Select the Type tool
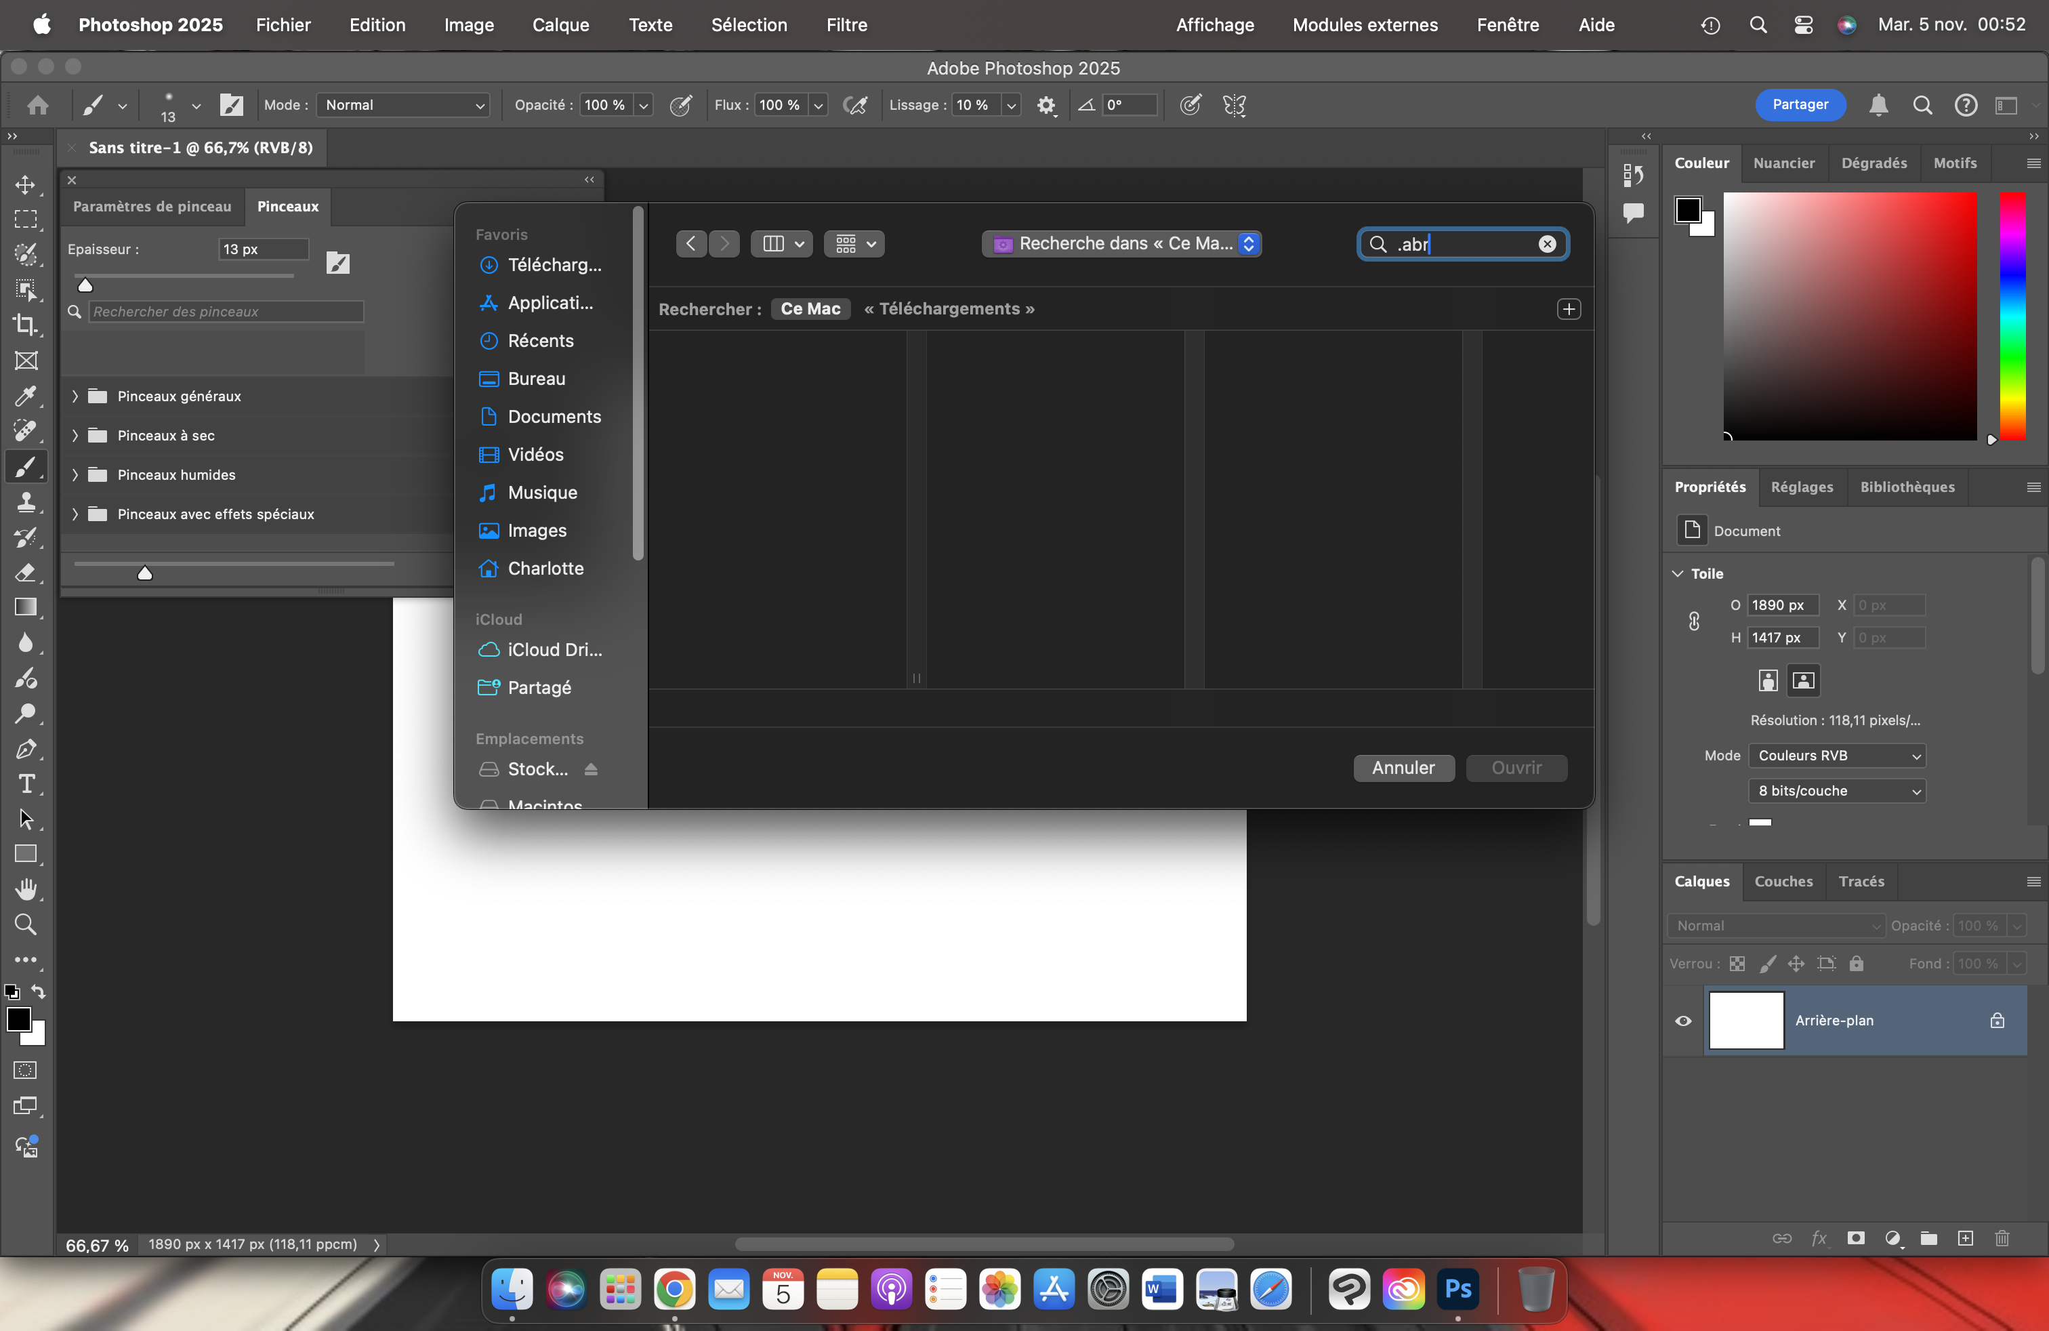 pyautogui.click(x=26, y=784)
